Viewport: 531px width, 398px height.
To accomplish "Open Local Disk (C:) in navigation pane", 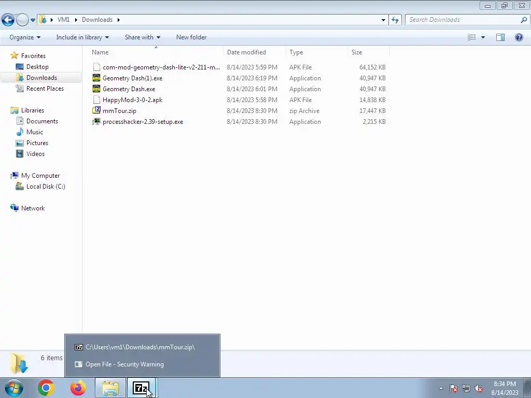I will (x=46, y=186).
